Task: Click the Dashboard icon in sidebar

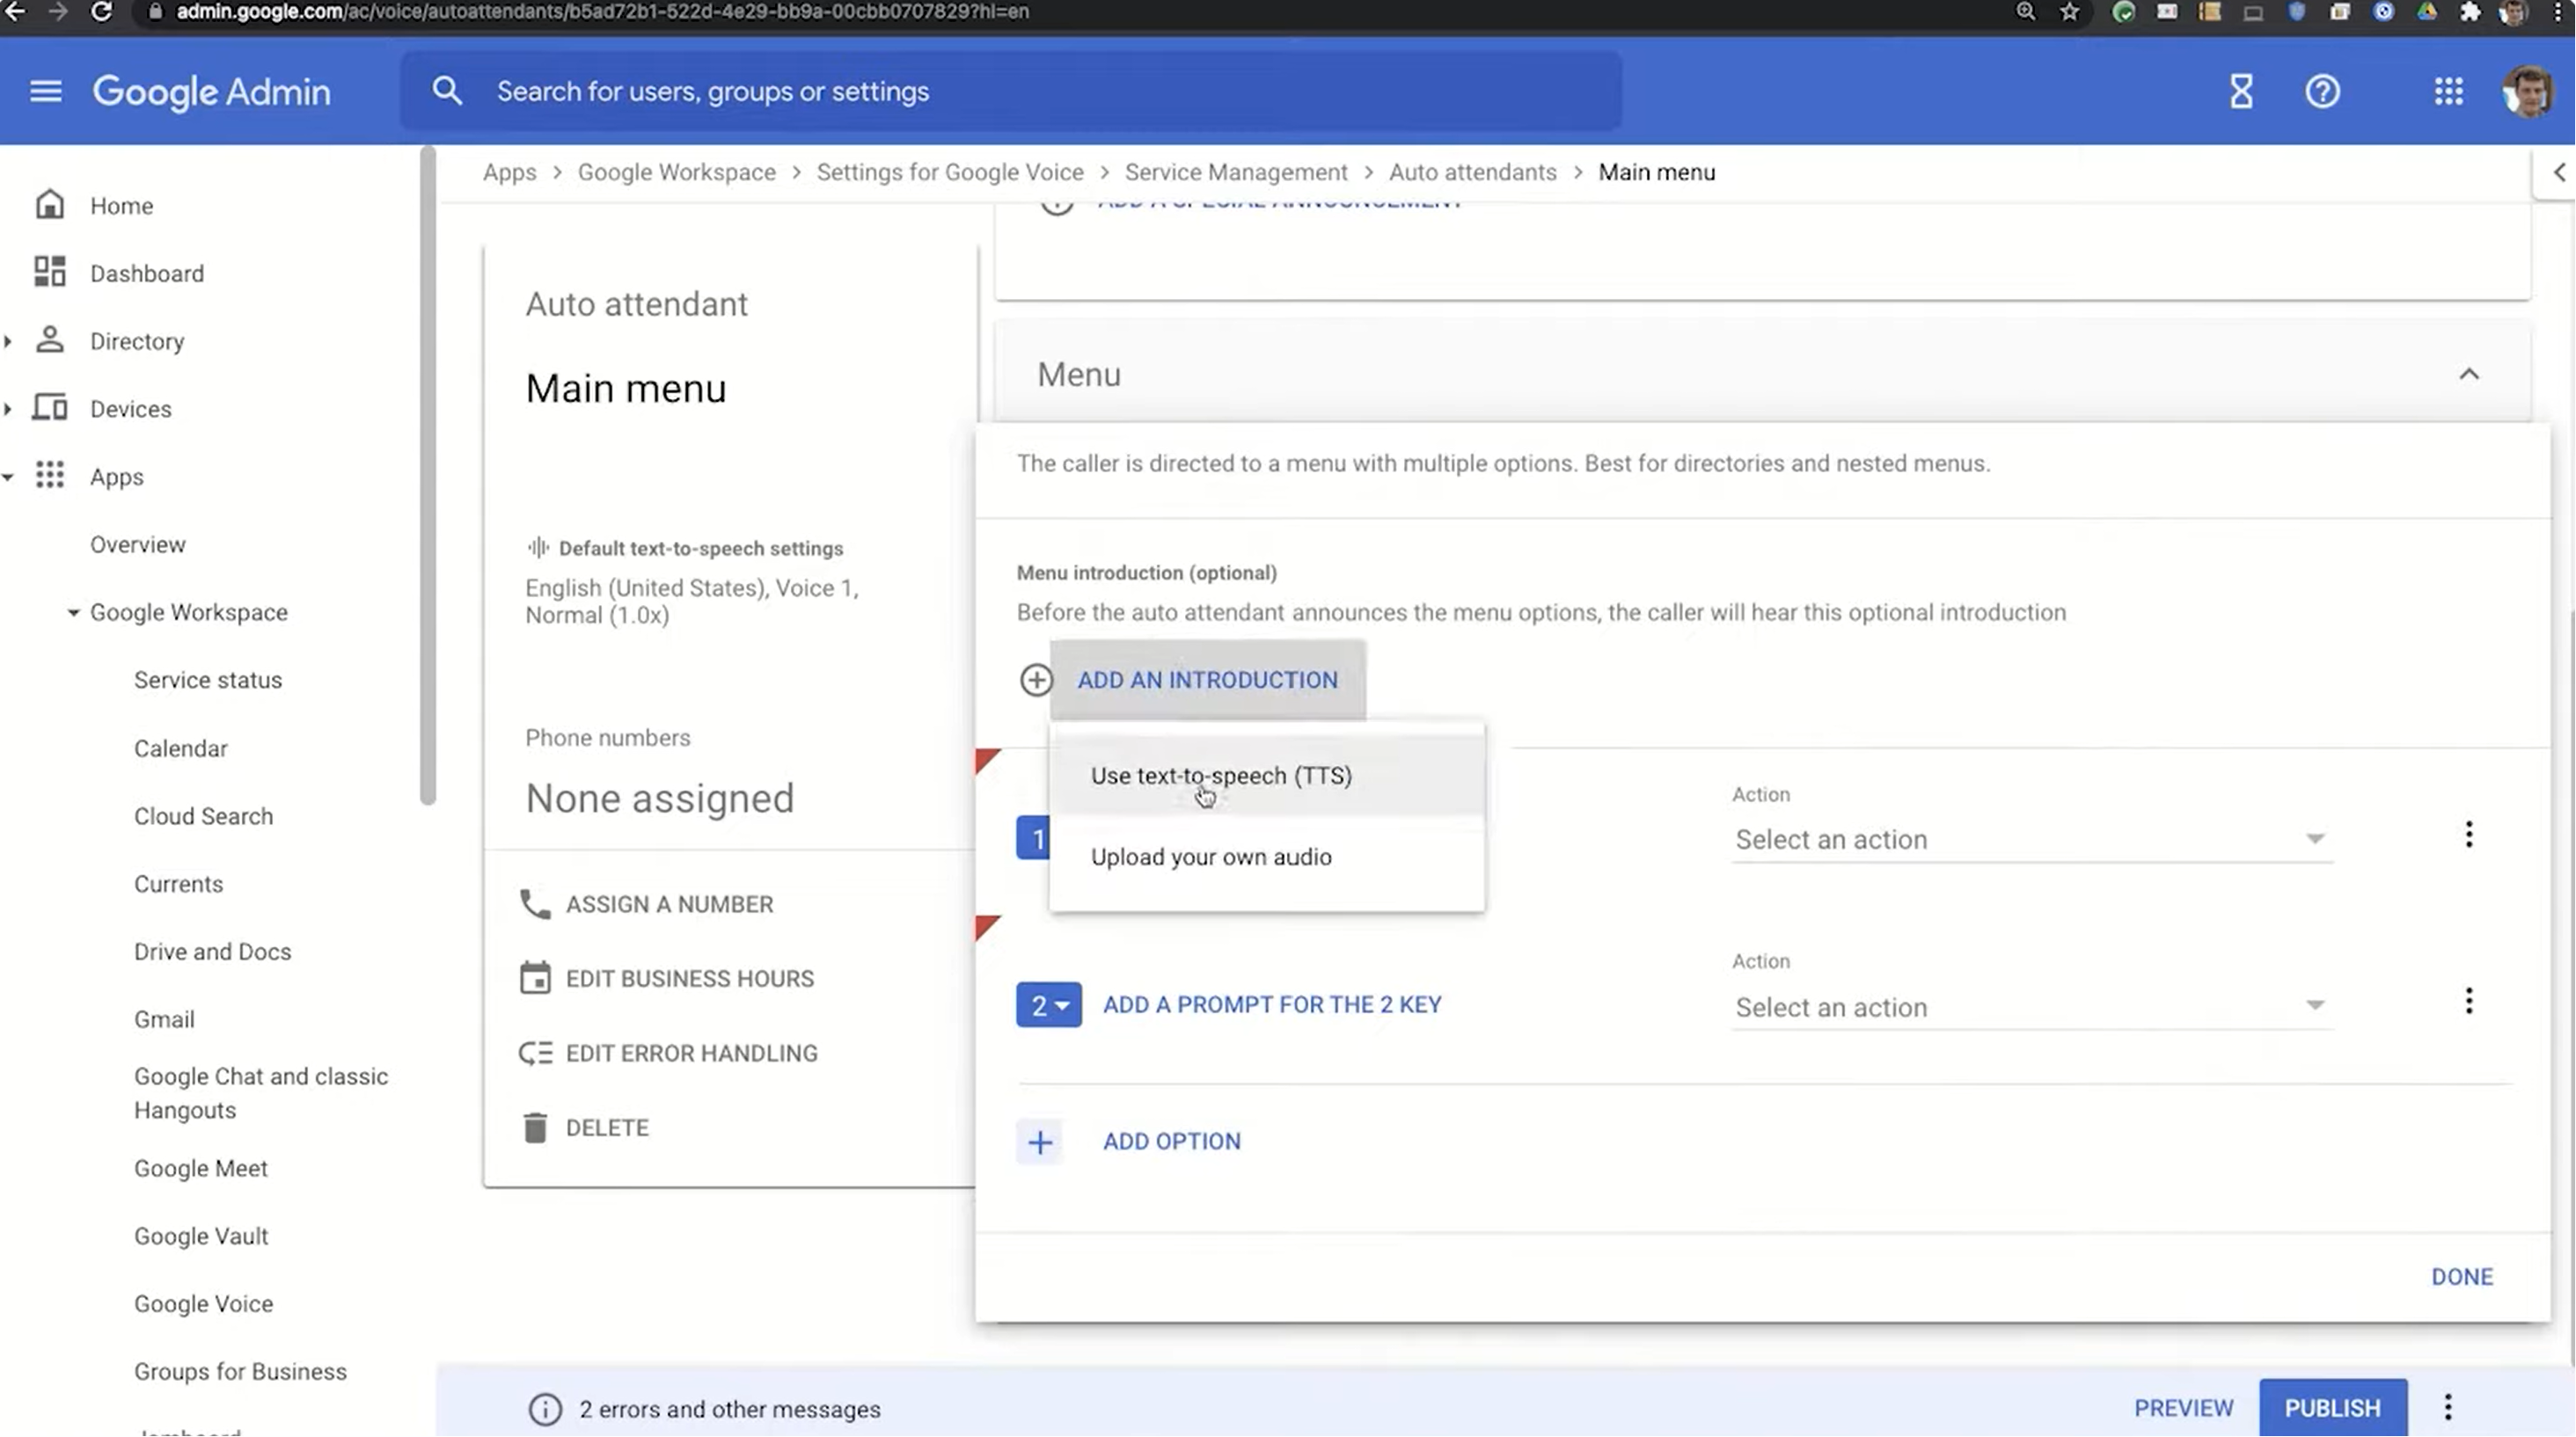Action: coord(49,273)
